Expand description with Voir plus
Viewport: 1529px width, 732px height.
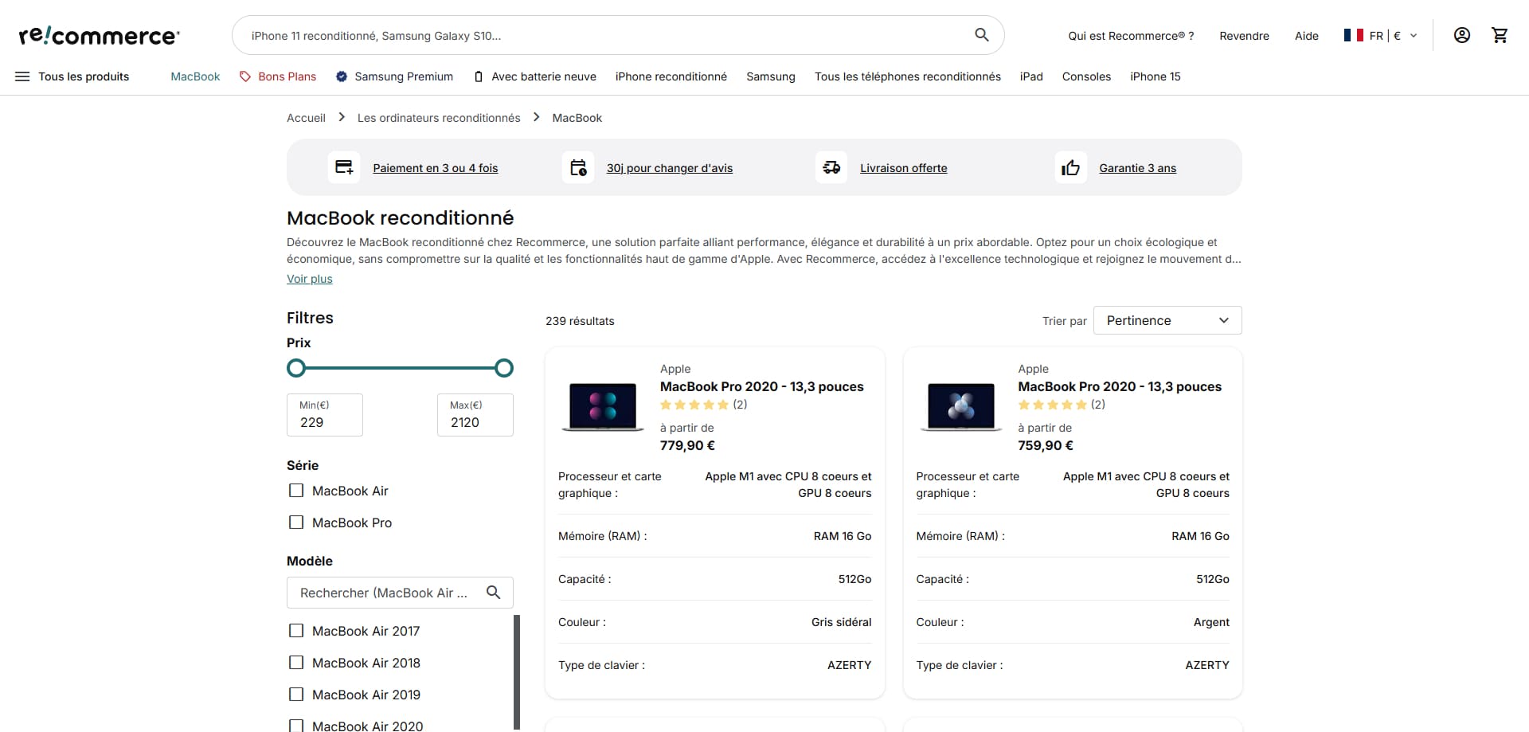310,279
